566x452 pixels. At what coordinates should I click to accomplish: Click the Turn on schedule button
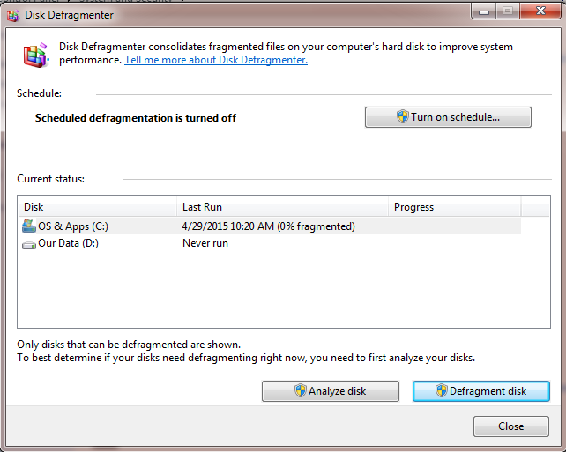(448, 117)
